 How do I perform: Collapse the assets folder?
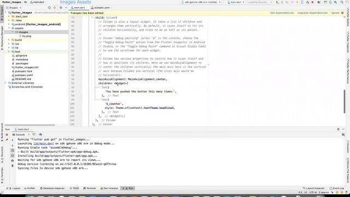tap(9, 28)
